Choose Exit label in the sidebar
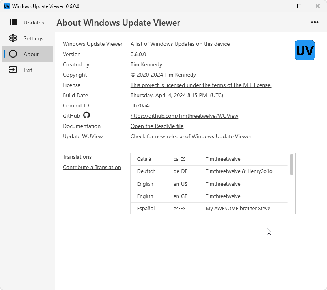Image resolution: width=327 pixels, height=290 pixels. (x=28, y=70)
